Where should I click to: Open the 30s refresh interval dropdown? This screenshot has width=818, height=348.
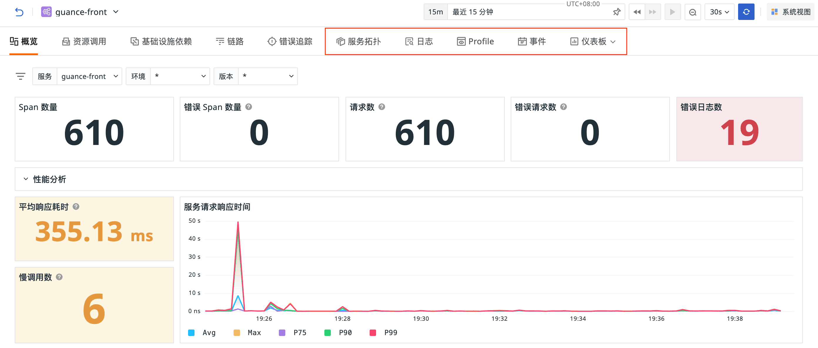pyautogui.click(x=719, y=12)
